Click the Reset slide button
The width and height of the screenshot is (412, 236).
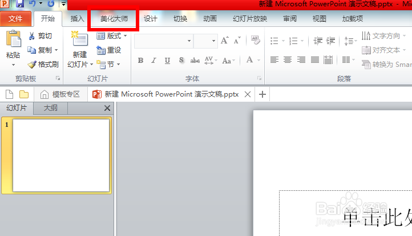click(109, 50)
